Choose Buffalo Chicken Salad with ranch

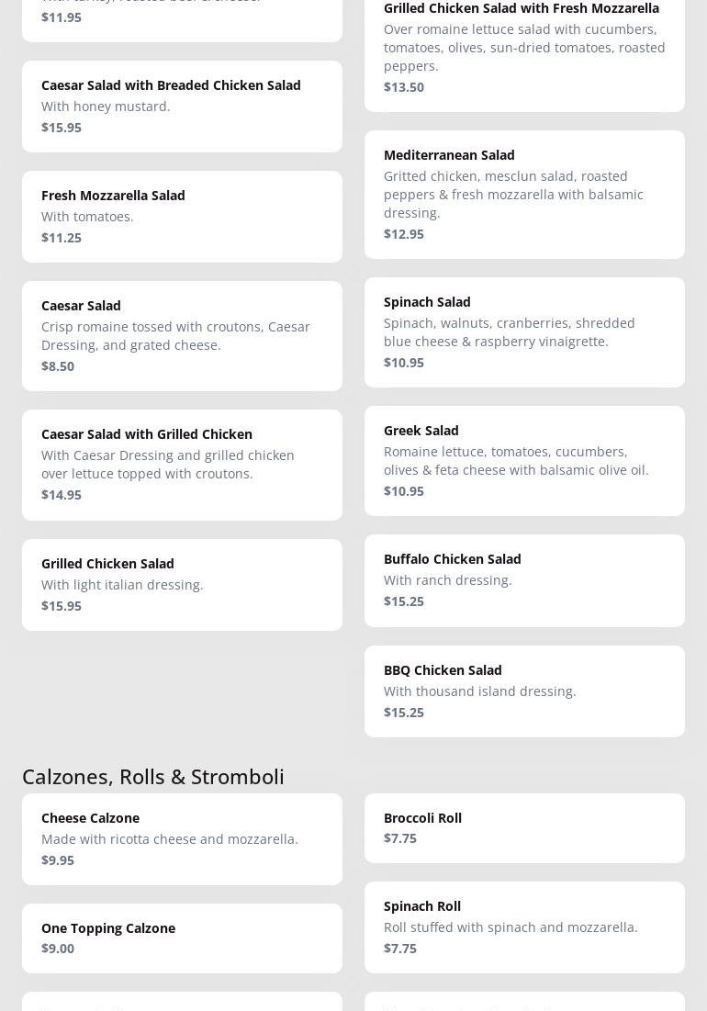click(x=524, y=580)
